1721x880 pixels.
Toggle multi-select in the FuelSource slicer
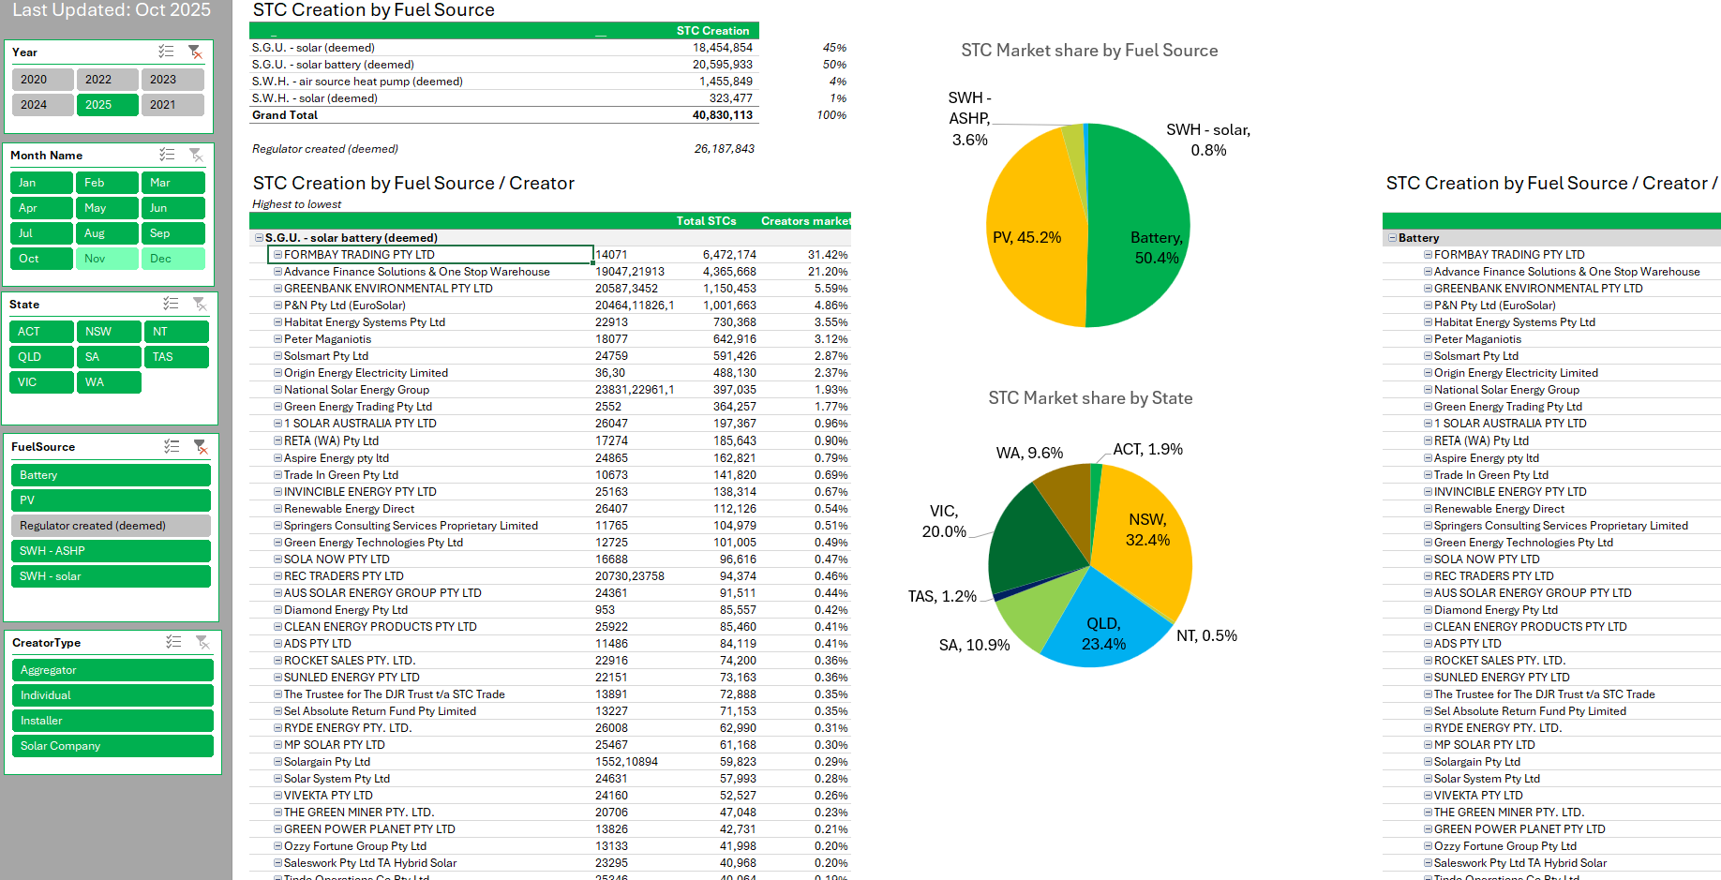pyautogui.click(x=172, y=447)
